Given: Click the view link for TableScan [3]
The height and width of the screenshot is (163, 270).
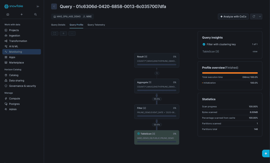Looking at the screenshot, I should (255, 51).
